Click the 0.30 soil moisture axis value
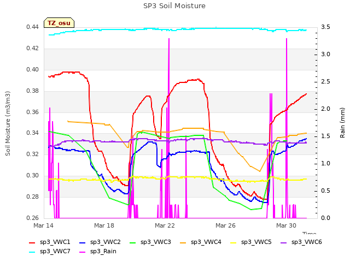Image resolution: width=350 pixels, height=262 pixels. tap(33, 176)
